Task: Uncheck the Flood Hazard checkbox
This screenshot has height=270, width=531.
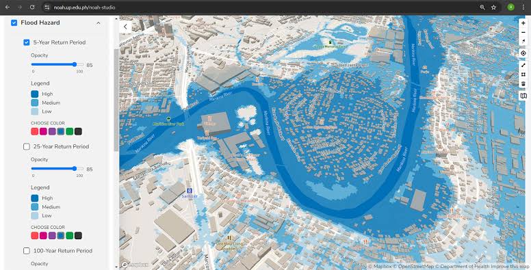Action: coord(14,23)
